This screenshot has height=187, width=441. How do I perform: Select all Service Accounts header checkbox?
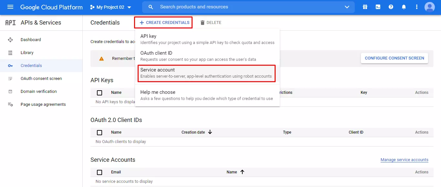(100, 172)
